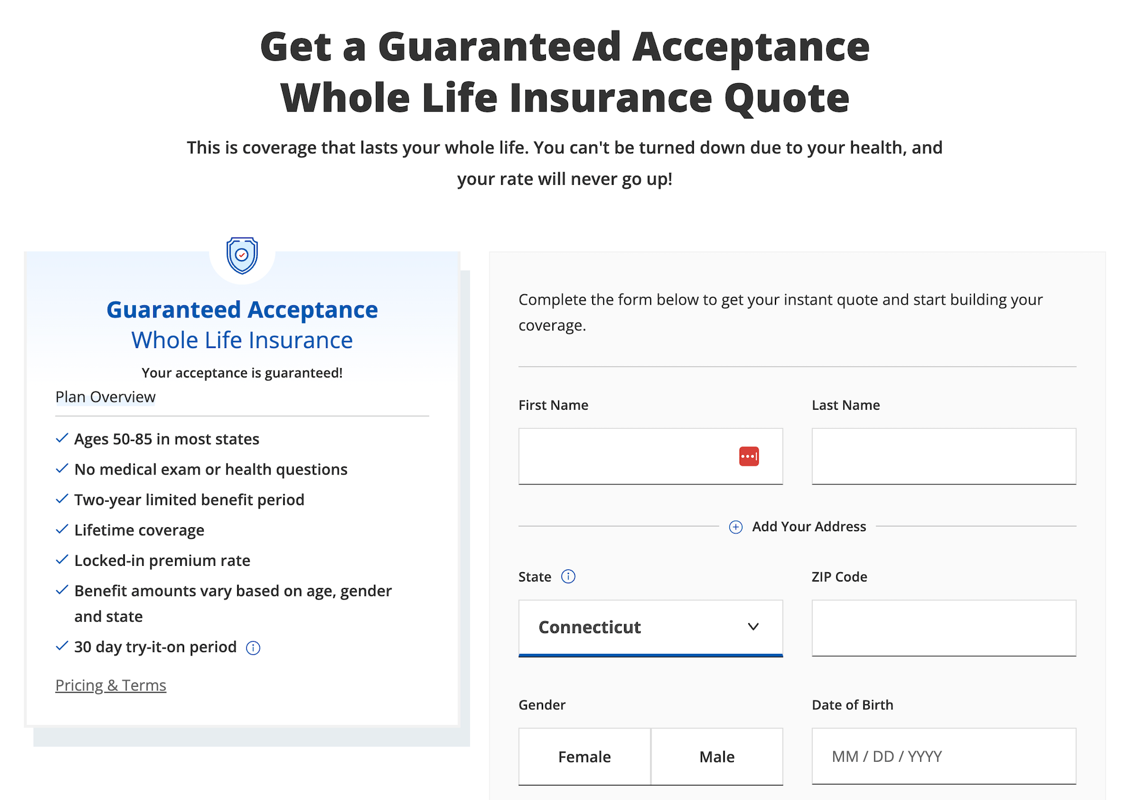1145x800 pixels.
Task: Select Female gender option
Action: click(584, 757)
